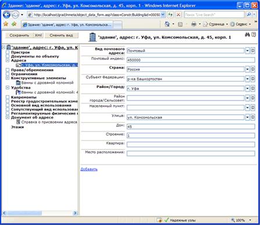This screenshot has height=225, width=260.
Task: Click the box beside Пристрои tree node
Action: (x=8, y=52)
